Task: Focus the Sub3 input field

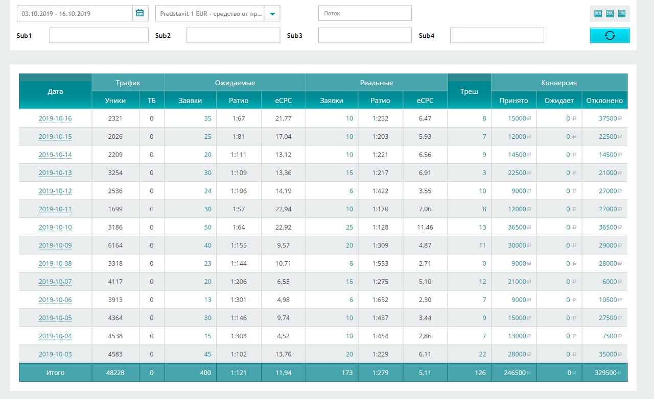Action: [365, 35]
